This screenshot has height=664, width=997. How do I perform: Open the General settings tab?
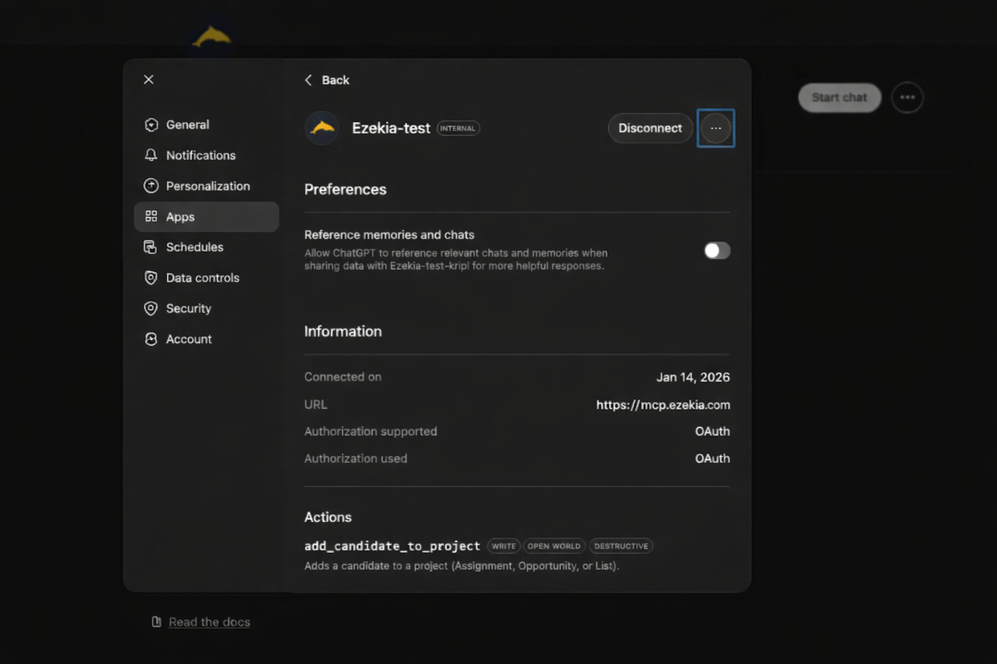(x=206, y=124)
